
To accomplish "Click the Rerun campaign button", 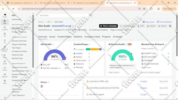I will tap(108, 26).
